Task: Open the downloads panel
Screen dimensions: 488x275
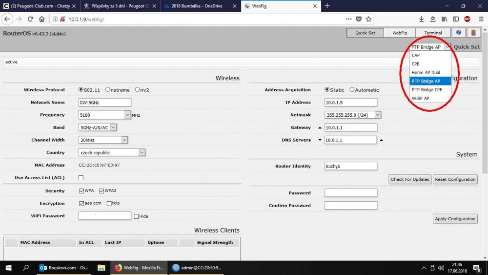Action: [x=422, y=19]
